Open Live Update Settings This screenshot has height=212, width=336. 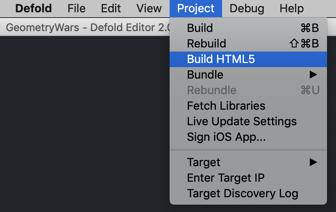pos(242,121)
